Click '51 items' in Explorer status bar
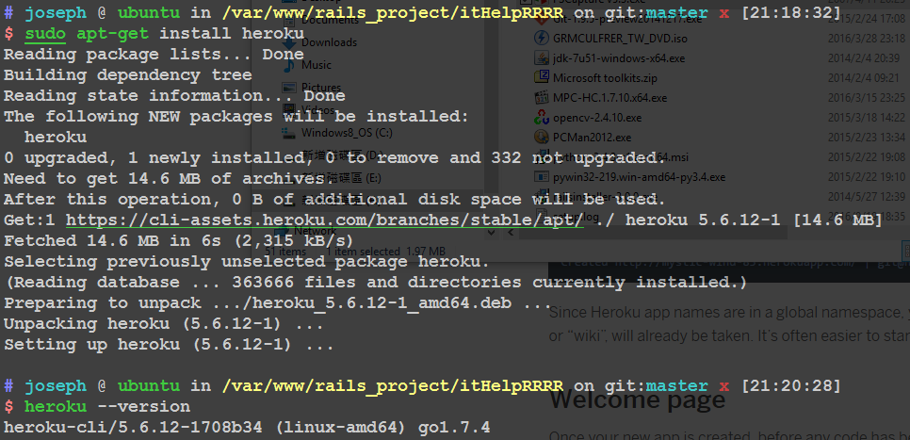Screen dimensions: 910x440 285,252
